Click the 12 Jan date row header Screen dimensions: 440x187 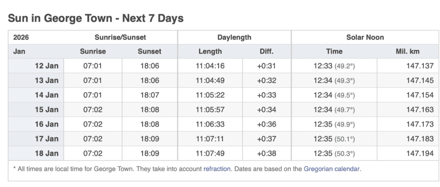pos(46,66)
